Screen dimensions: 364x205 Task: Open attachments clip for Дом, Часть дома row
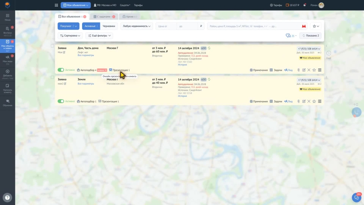pos(299,70)
